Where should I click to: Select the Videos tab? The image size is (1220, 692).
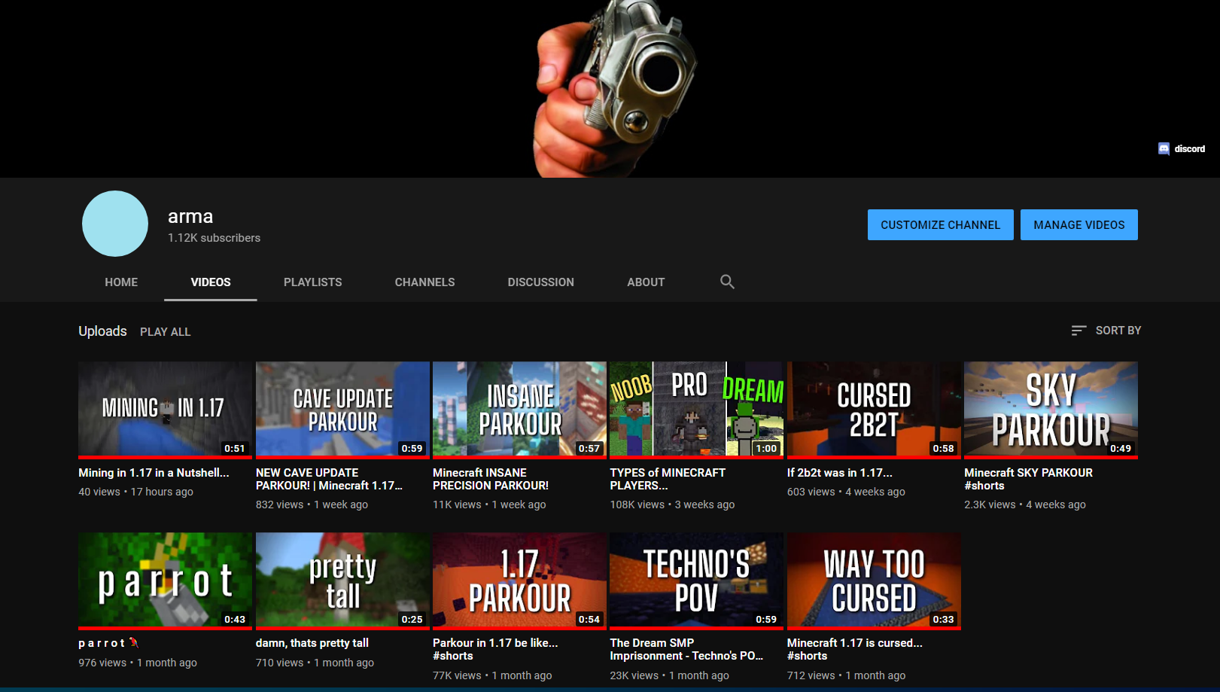[x=211, y=282]
